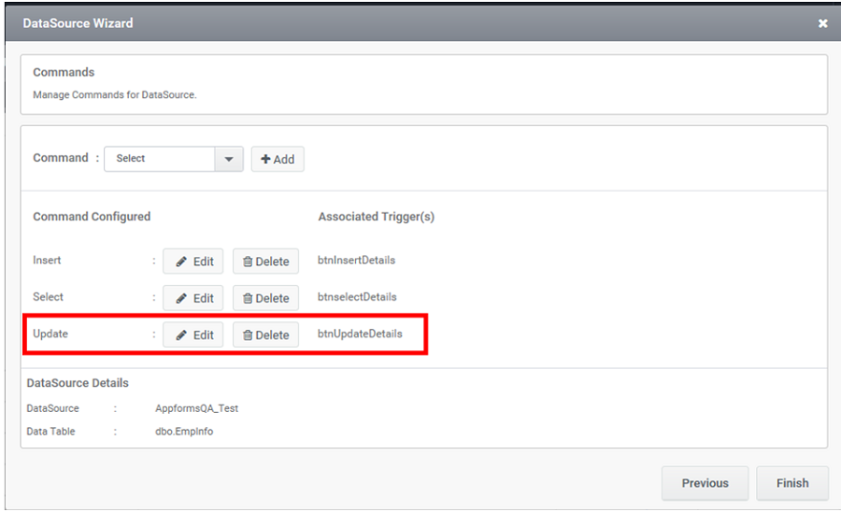Select the btnselectDetails trigger text
This screenshot has height=512, width=841.
point(357,297)
